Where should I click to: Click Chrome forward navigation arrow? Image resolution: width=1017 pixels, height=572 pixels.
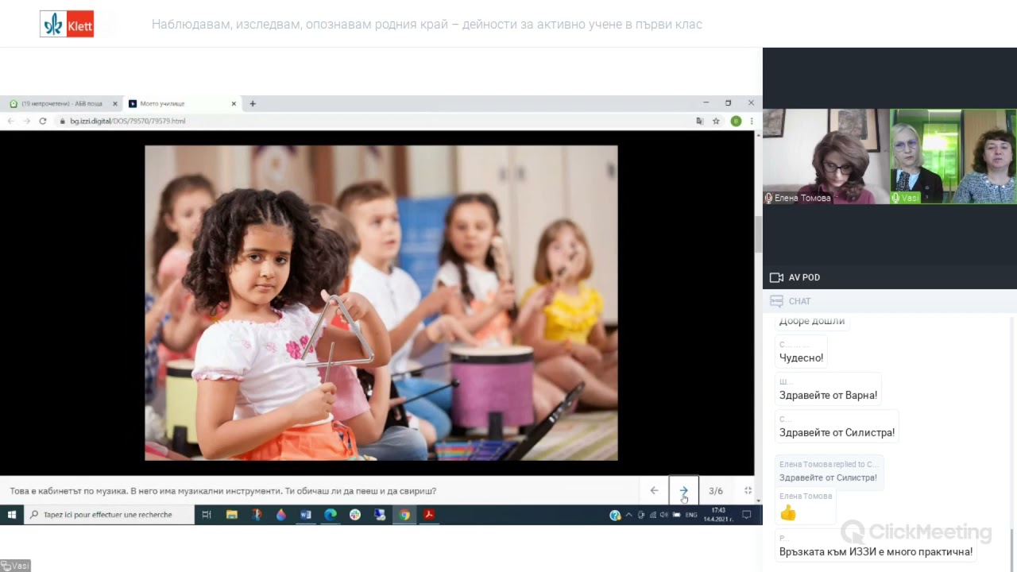[26, 121]
